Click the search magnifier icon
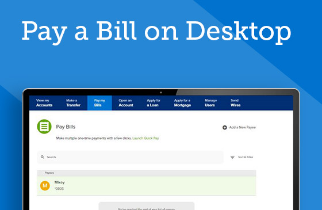 43,157
